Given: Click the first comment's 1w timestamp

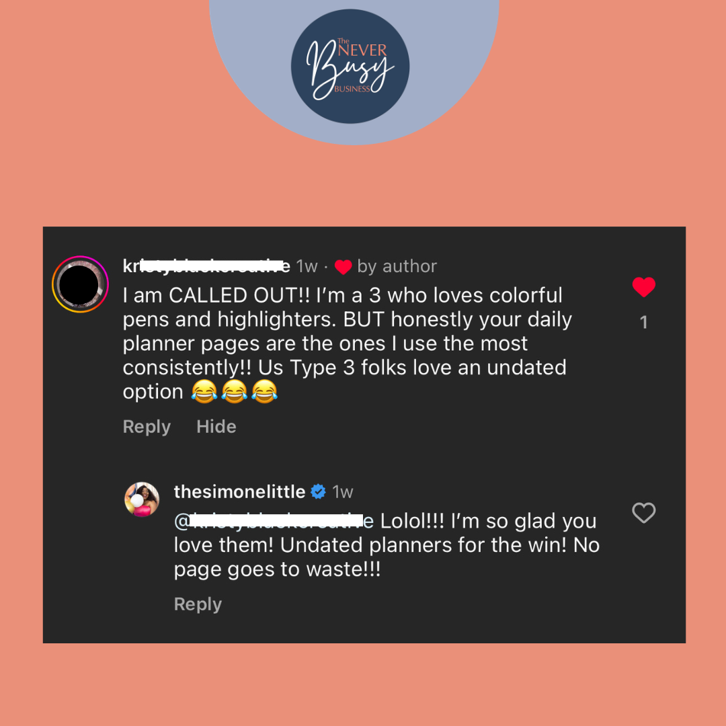Looking at the screenshot, I should 307,267.
